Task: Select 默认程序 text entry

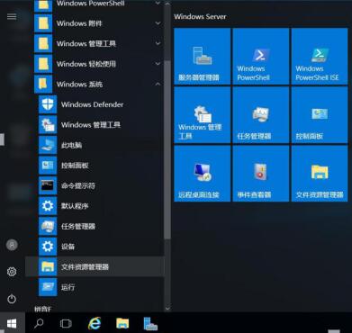Action: pyautogui.click(x=75, y=206)
